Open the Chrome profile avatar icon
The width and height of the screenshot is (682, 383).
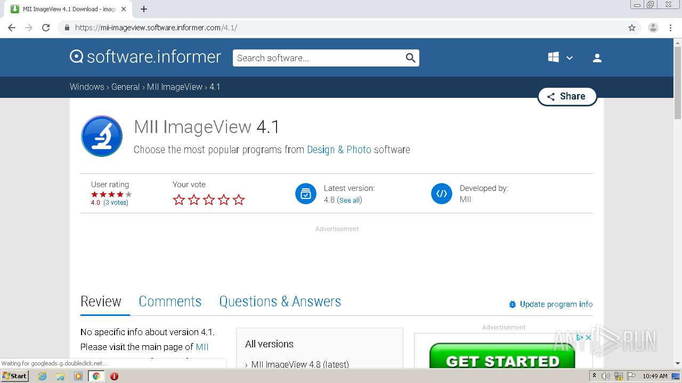click(x=653, y=28)
